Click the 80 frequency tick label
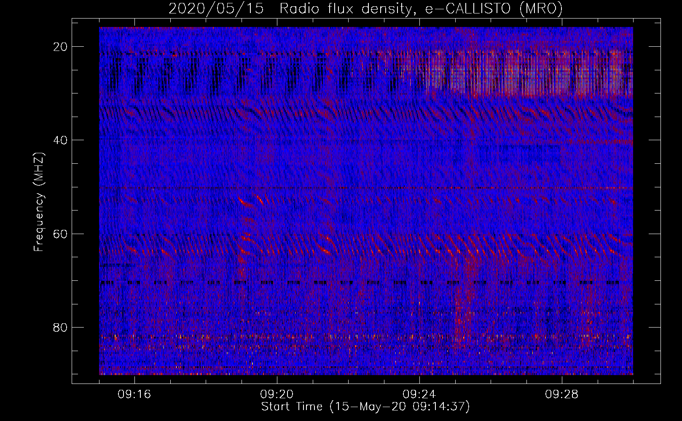This screenshot has width=682, height=421. tap(61, 327)
